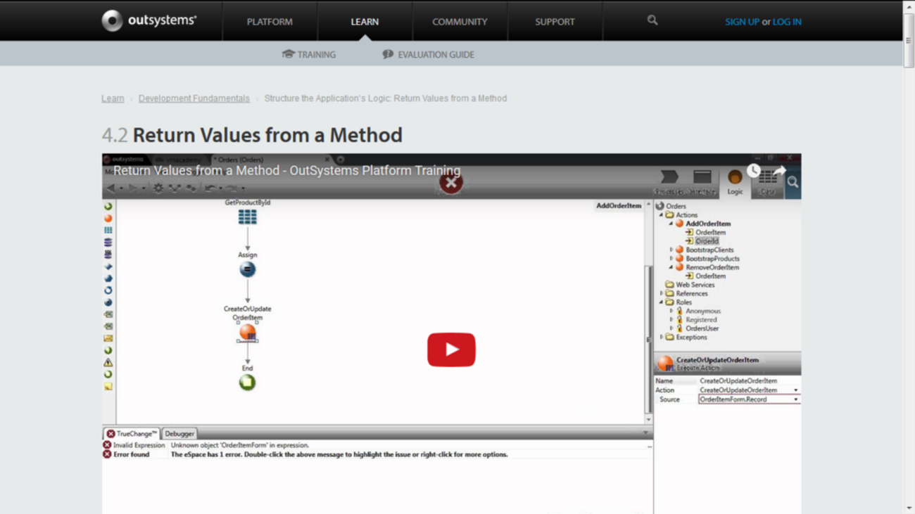Select the envelope Send Email toolbox icon

(x=108, y=338)
